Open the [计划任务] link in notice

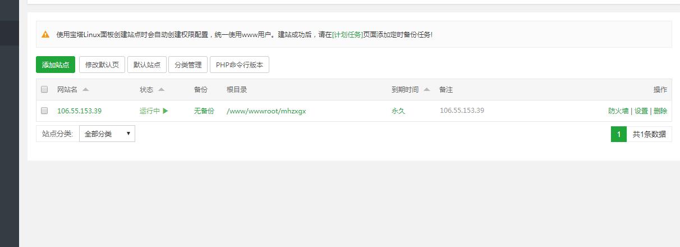point(347,35)
